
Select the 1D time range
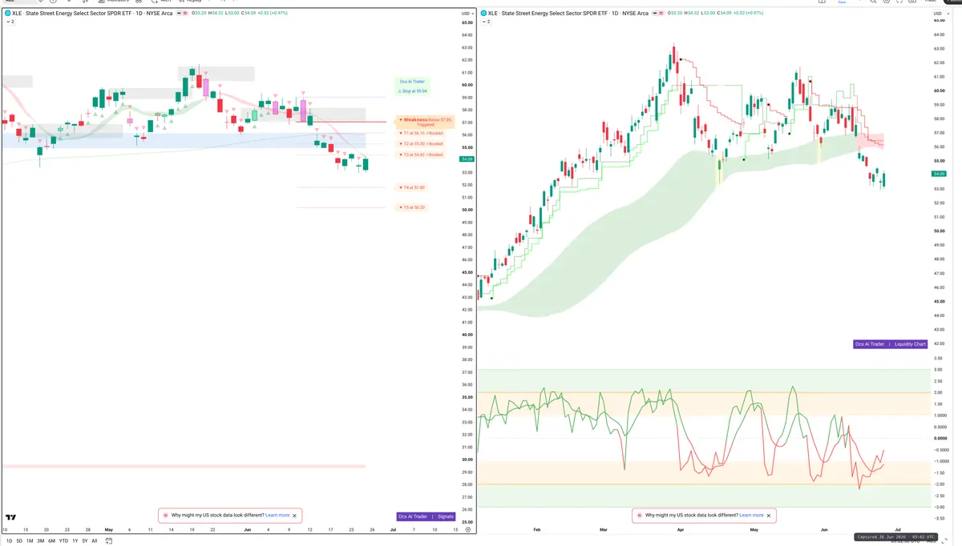[10, 540]
